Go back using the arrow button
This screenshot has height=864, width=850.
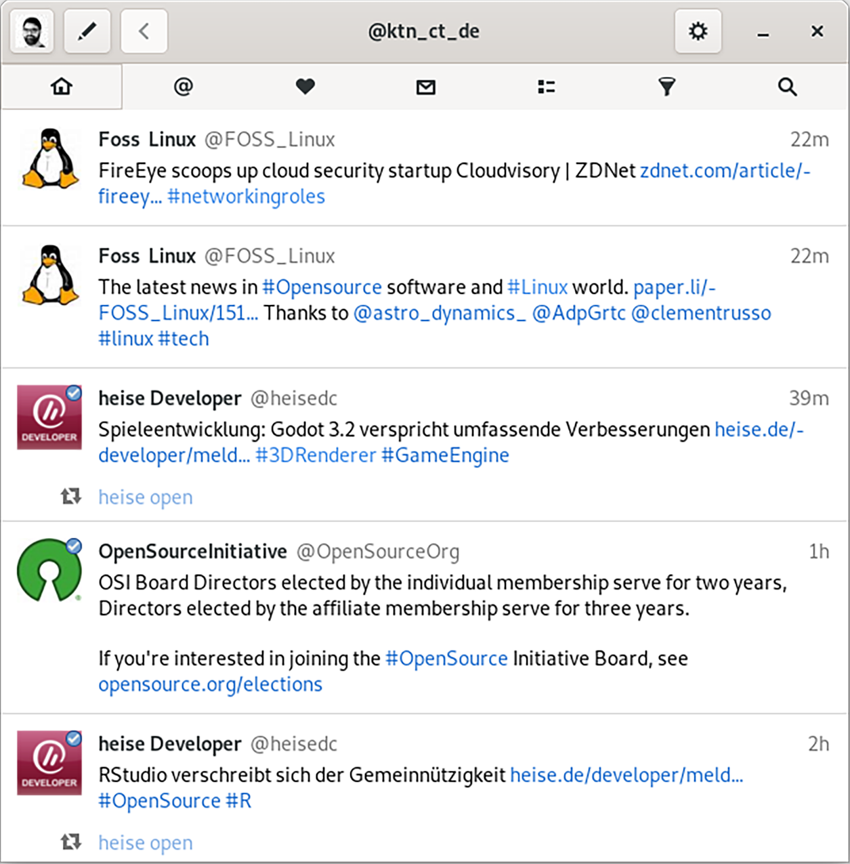click(144, 31)
